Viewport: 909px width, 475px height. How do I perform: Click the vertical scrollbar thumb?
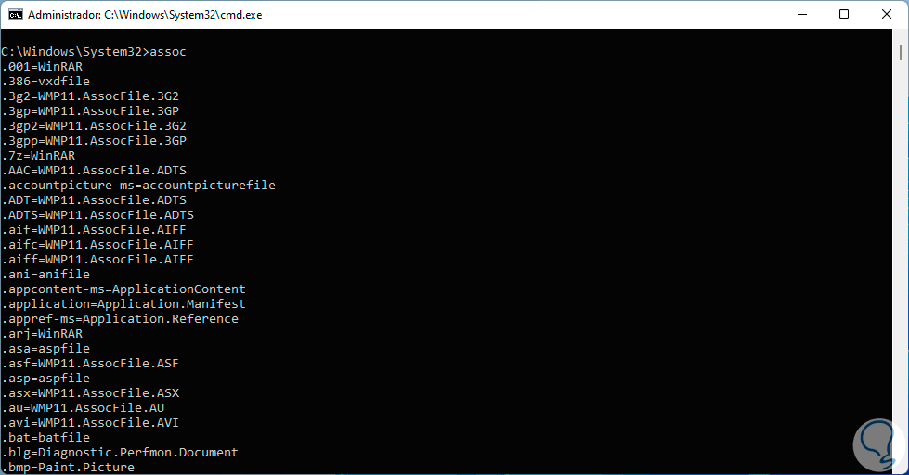[x=901, y=52]
